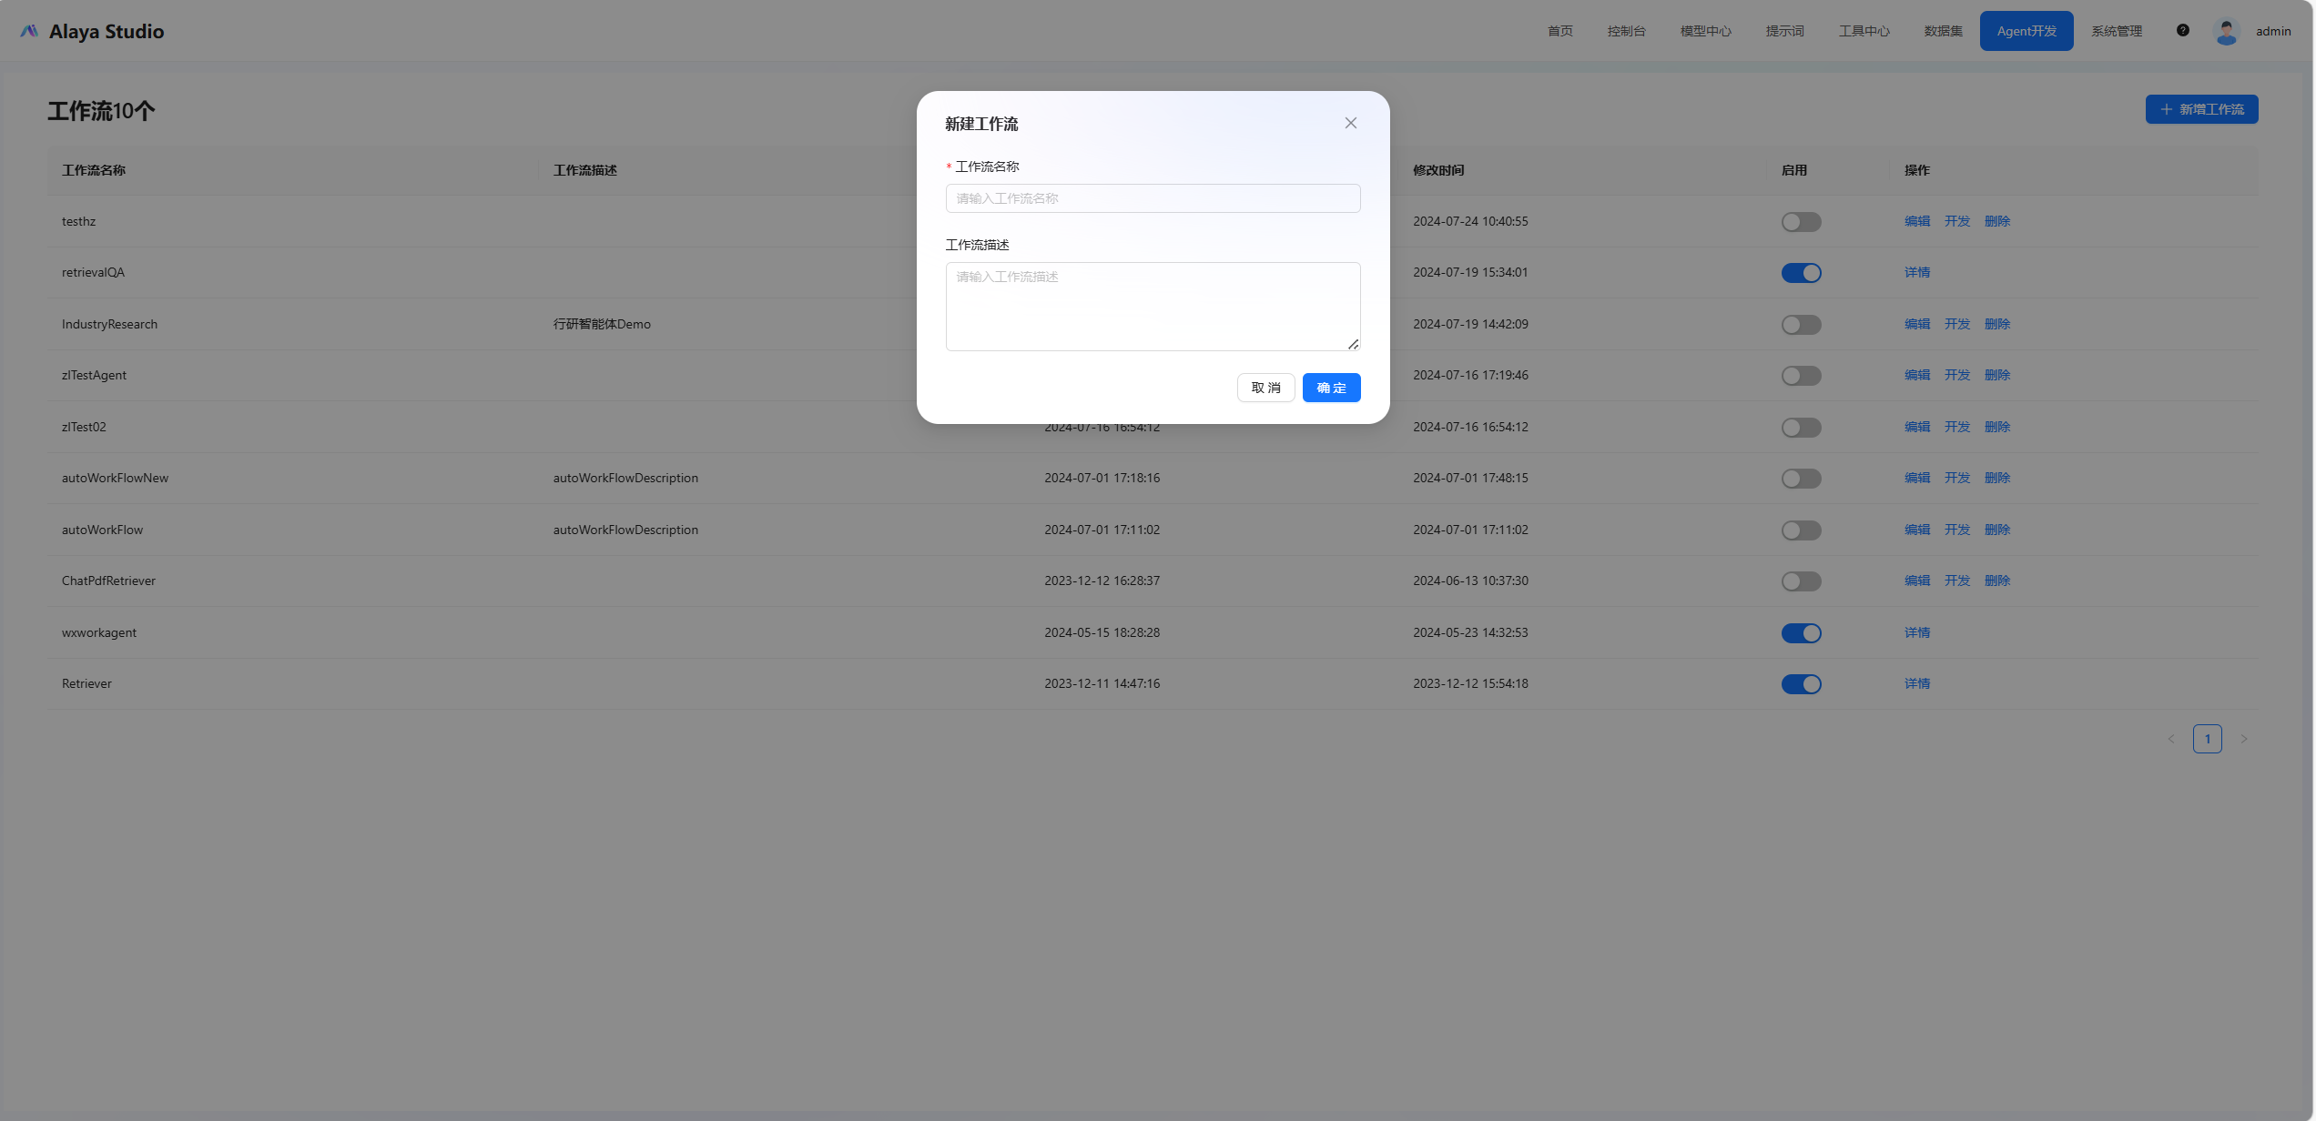This screenshot has height=1121, width=2316.
Task: Focus the 工作流名称 input field
Action: (1153, 198)
